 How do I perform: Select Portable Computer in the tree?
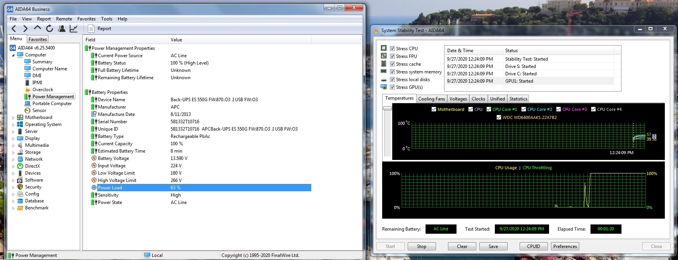tap(52, 104)
